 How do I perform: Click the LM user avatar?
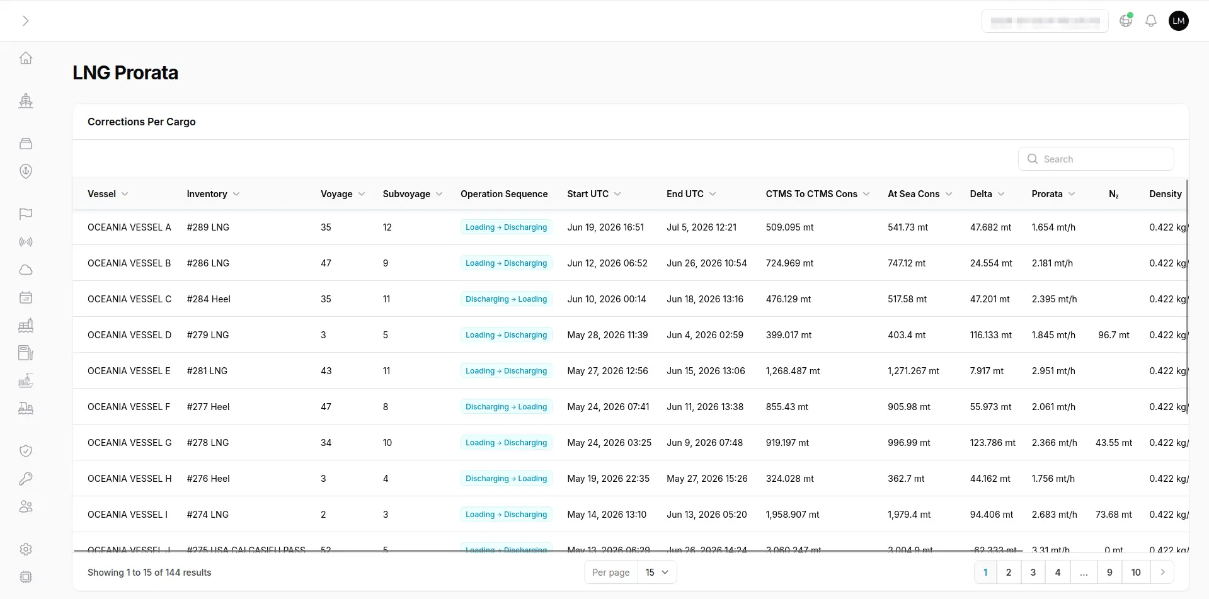pos(1179,21)
